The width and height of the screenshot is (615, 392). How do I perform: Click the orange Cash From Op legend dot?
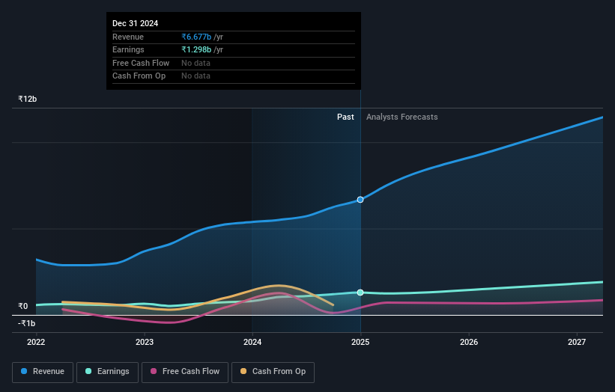[x=243, y=371]
